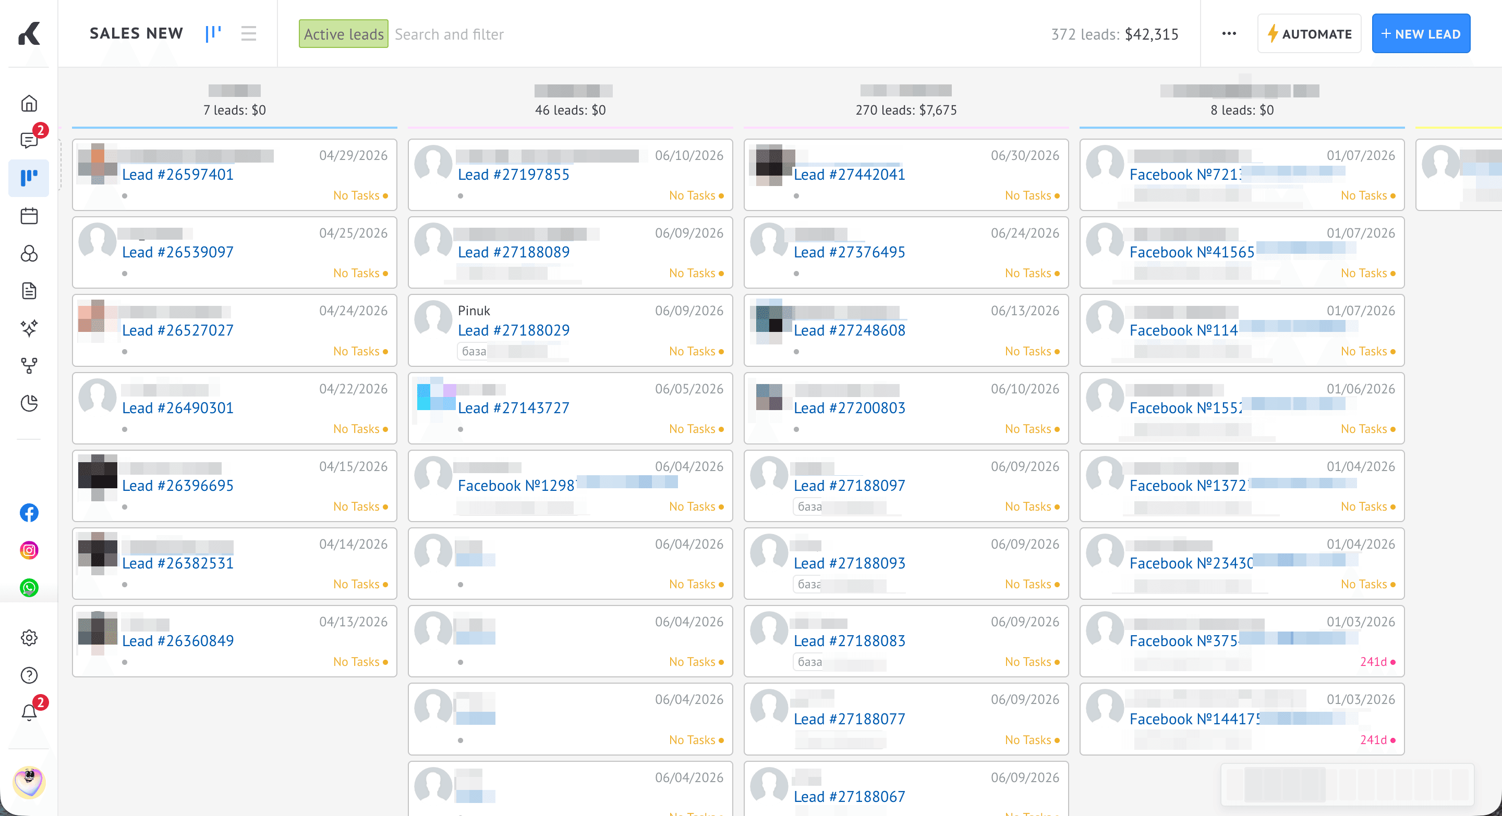Image resolution: width=1502 pixels, height=816 pixels.
Task: Open Lead #27197855
Action: [514, 174]
